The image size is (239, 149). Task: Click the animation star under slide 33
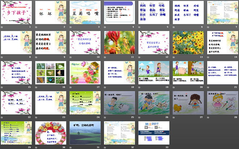[x=140, y=148]
